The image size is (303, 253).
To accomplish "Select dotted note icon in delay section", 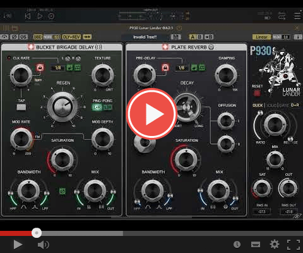I will [x=70, y=68].
